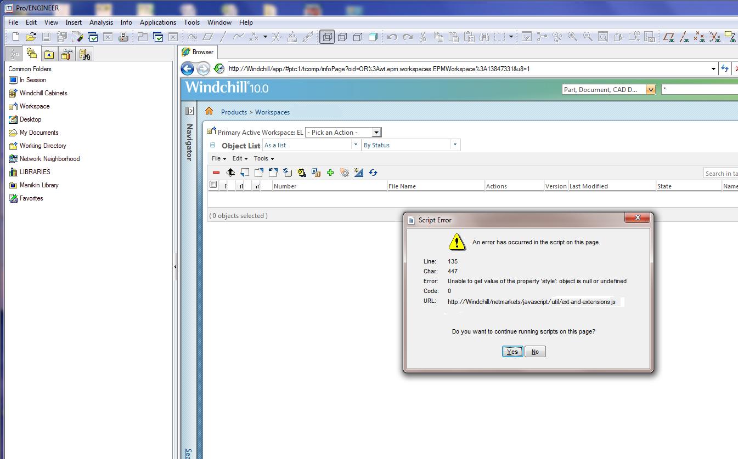This screenshot has height=459, width=738.
Task: Expand the search type dropdown 'Part, Document, CAD D...'
Action: point(651,89)
